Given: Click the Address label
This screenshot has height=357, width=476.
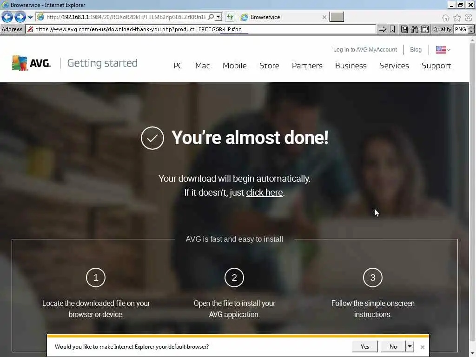Looking at the screenshot, I should pos(12,29).
